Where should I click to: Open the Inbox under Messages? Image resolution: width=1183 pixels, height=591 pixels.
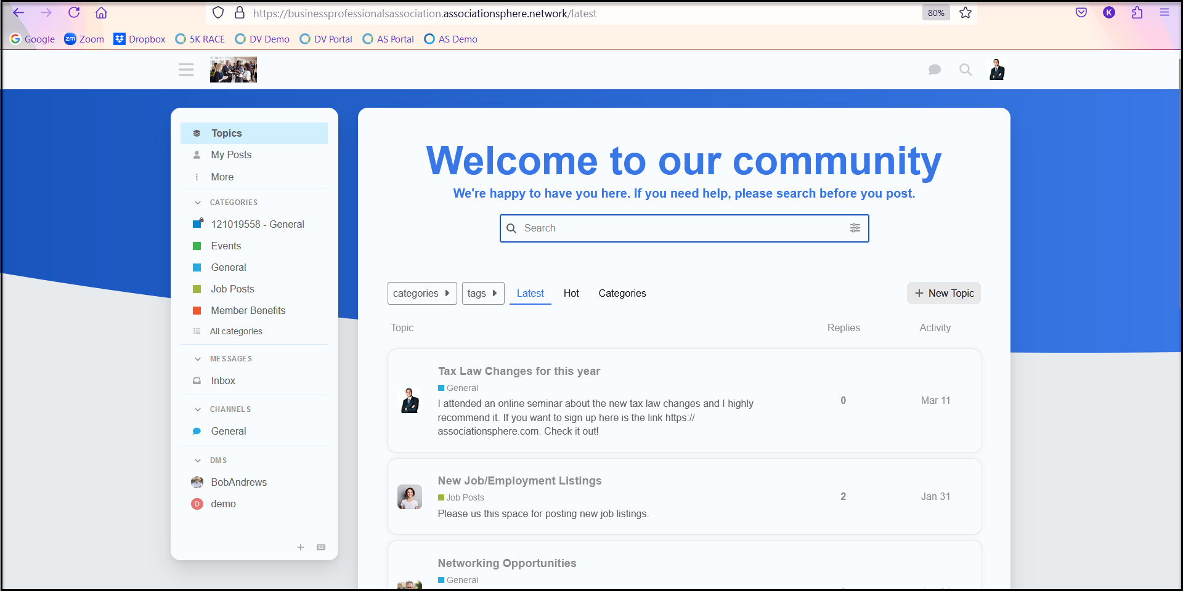coord(254,380)
